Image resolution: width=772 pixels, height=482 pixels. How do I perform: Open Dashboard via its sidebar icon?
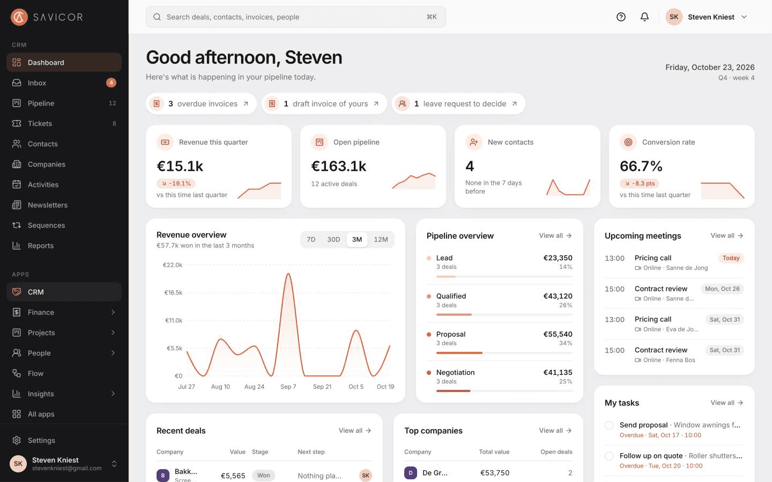tap(17, 63)
